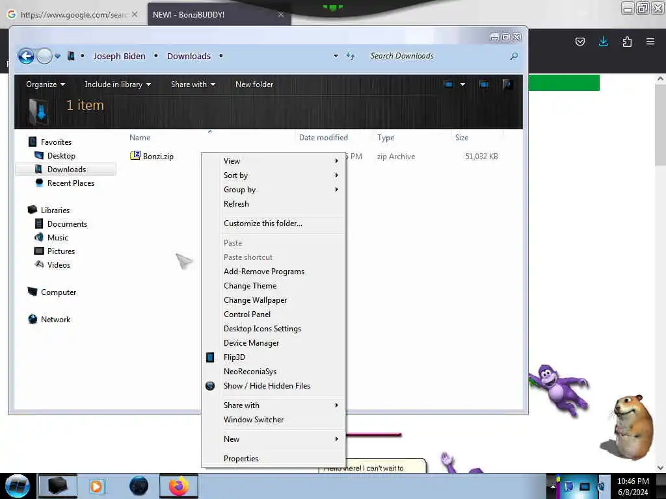666x499 pixels.
Task: Choose Add-Remove Programs in context menu
Action: (274, 271)
